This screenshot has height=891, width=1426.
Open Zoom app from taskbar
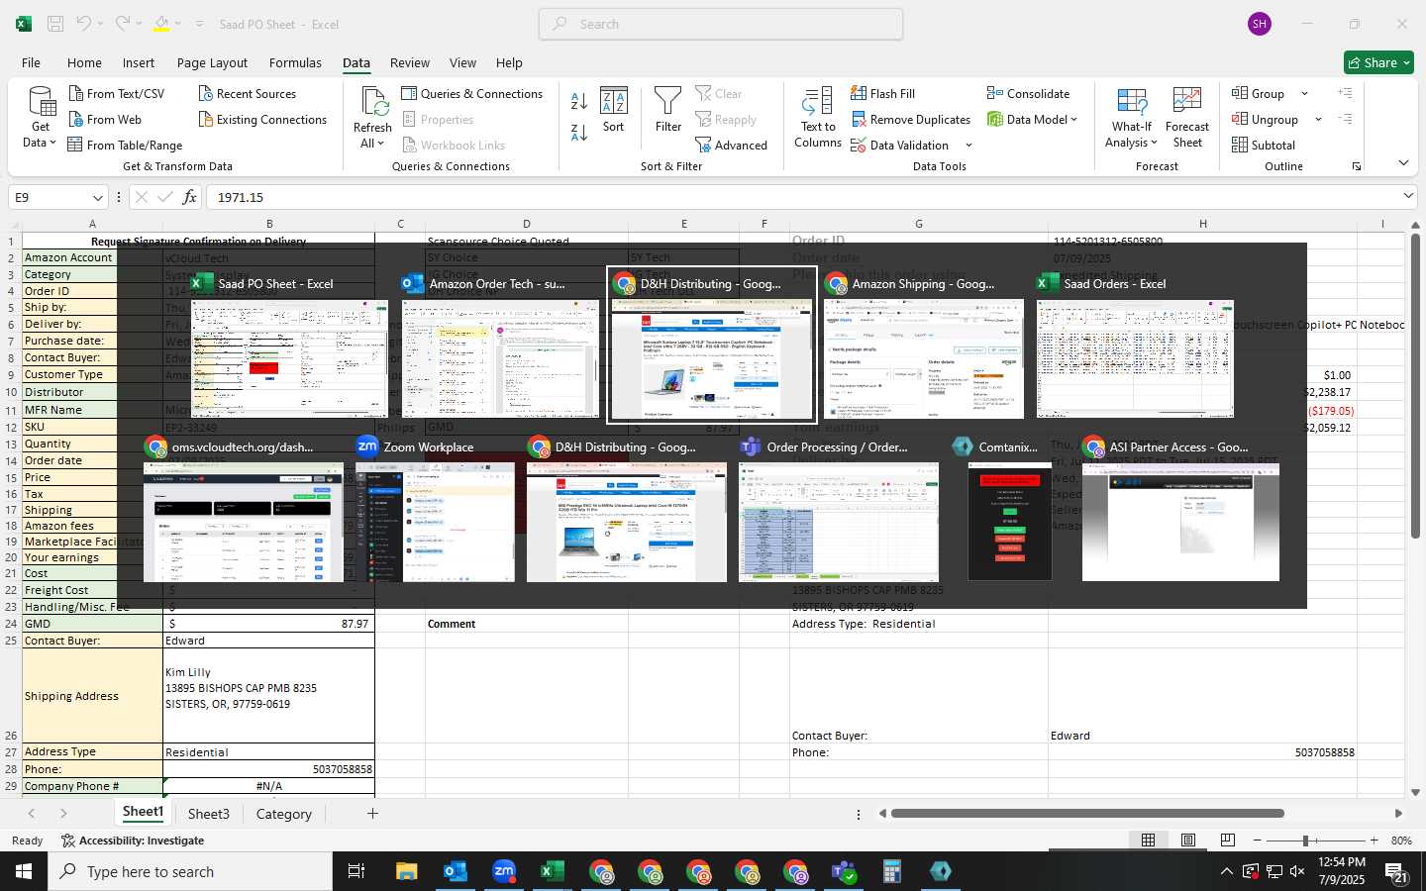click(504, 871)
